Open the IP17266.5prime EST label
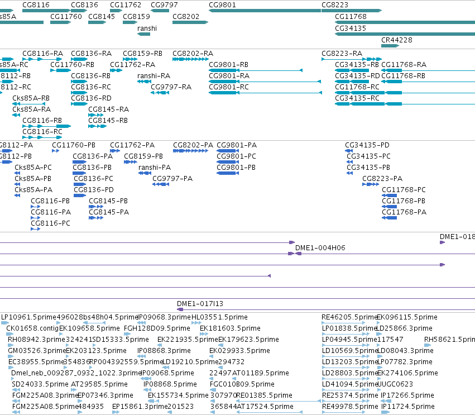475x415 pixels. click(407, 395)
